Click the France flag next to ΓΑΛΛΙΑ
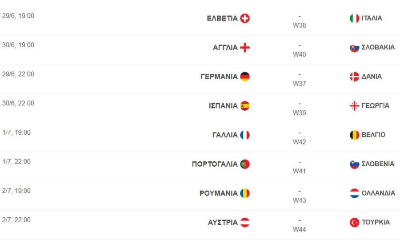The image size is (400, 240). pos(245,135)
